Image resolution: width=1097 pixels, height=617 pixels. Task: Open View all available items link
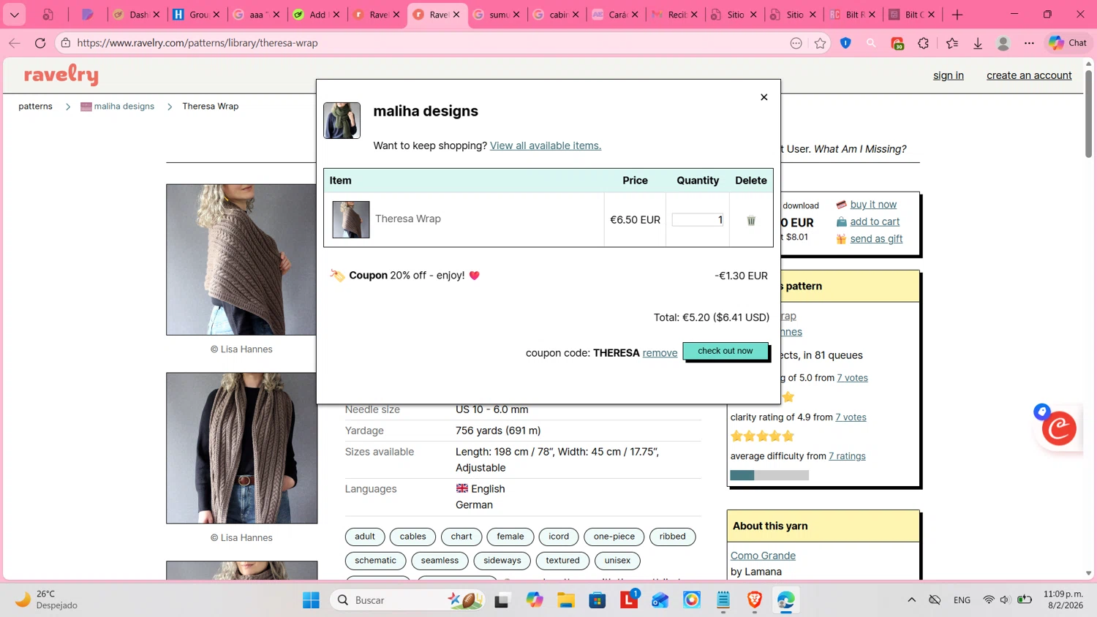tap(546, 145)
